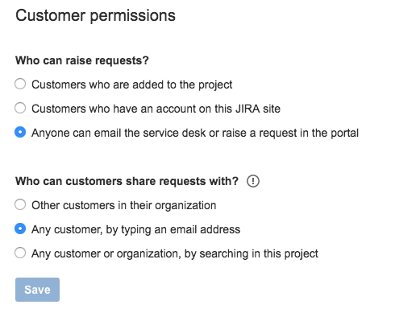Select radio for customers added to the project
The width and height of the screenshot is (395, 317).
[20, 84]
